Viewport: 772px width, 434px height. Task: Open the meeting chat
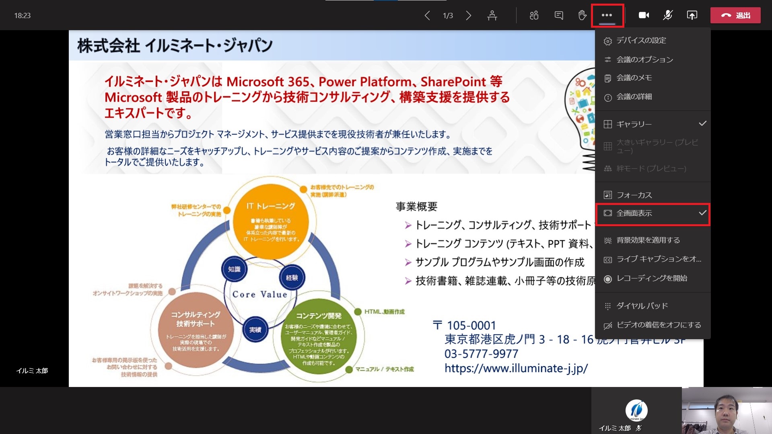click(x=558, y=16)
